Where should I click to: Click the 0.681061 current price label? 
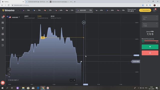pyautogui.click(x=135, y=61)
